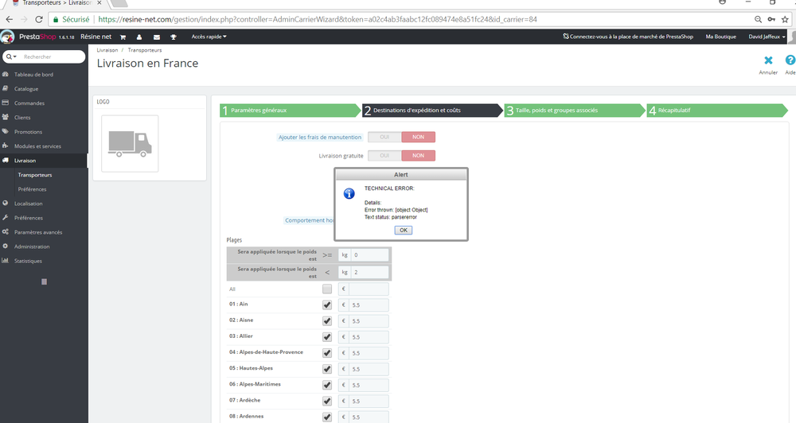Click the Administration gear icon
The image size is (796, 423).
5,246
